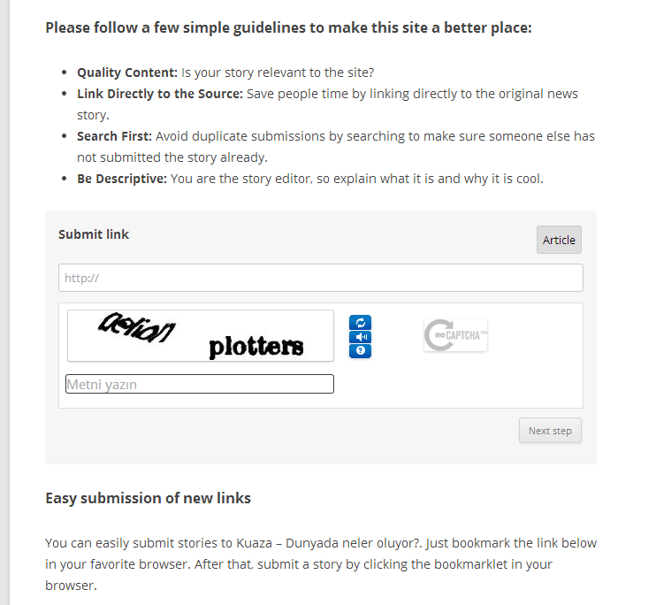656x605 pixels.
Task: Click the reCAPTCHA logo
Action: [455, 335]
